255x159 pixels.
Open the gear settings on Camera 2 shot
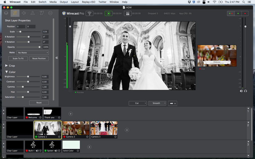pos(87,136)
